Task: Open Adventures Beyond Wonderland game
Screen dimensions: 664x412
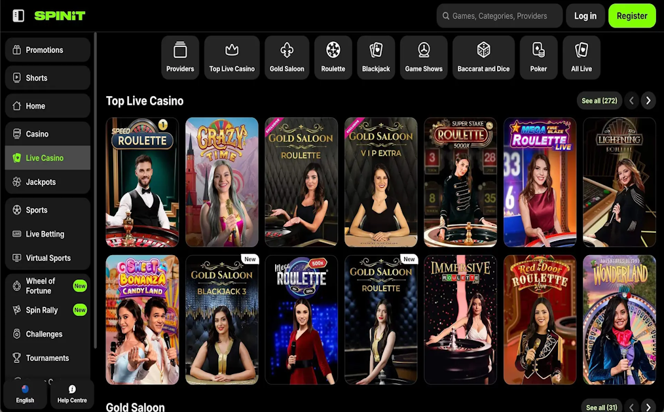Action: (619, 320)
